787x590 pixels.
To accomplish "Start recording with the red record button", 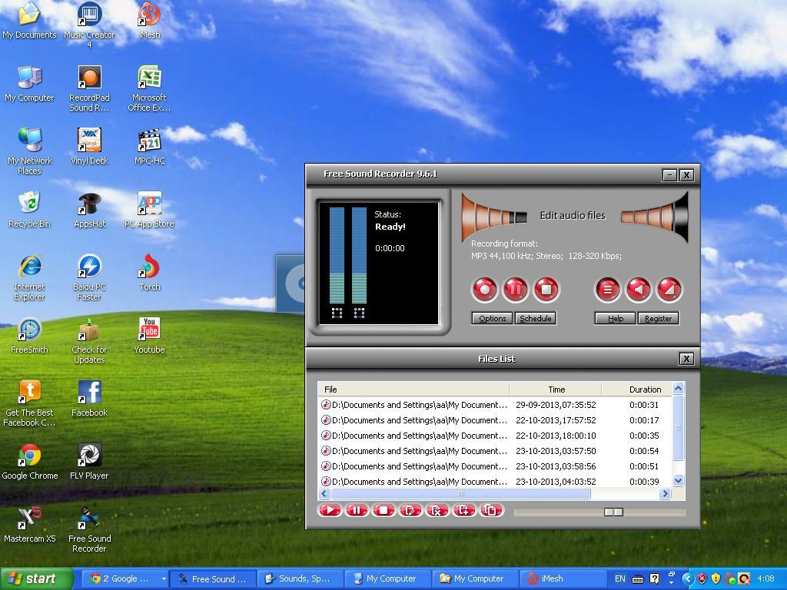I will coord(484,290).
